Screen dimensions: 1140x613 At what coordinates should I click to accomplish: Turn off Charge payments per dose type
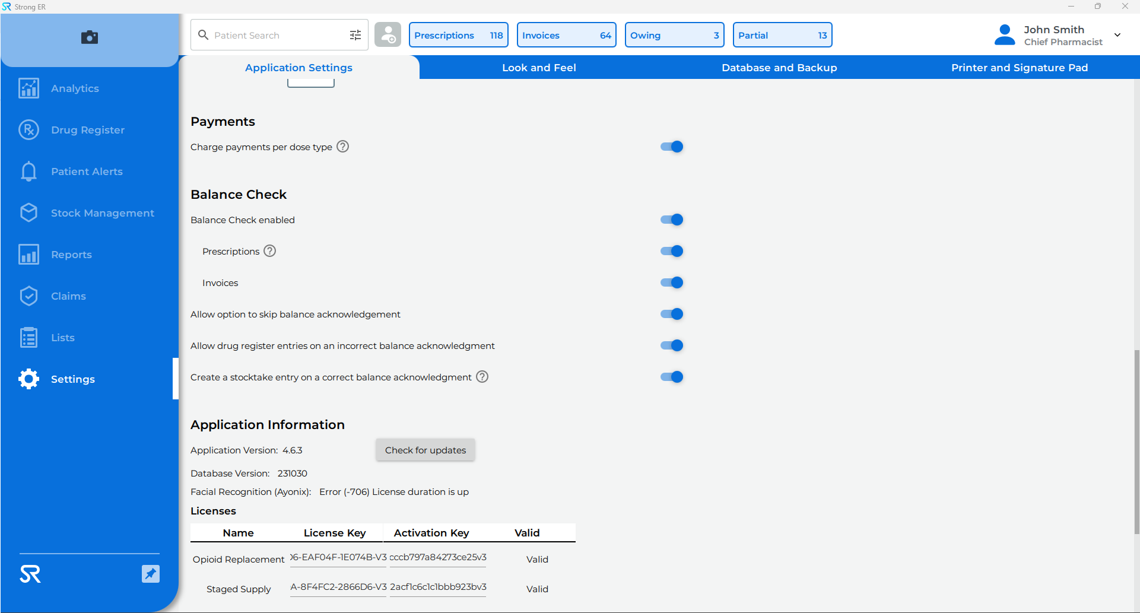click(671, 147)
